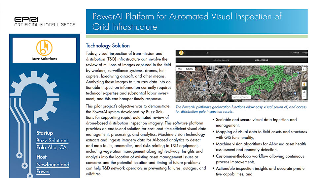Click the Toggle Markers button
The image size is (317, 178).
[247, 97]
